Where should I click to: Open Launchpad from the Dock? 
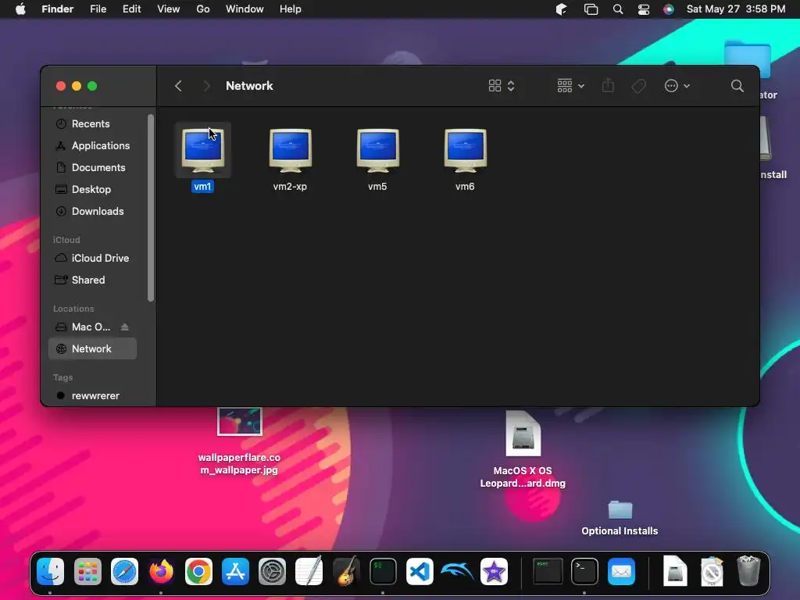pos(87,571)
